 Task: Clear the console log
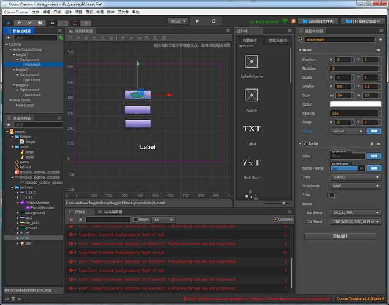point(71,220)
